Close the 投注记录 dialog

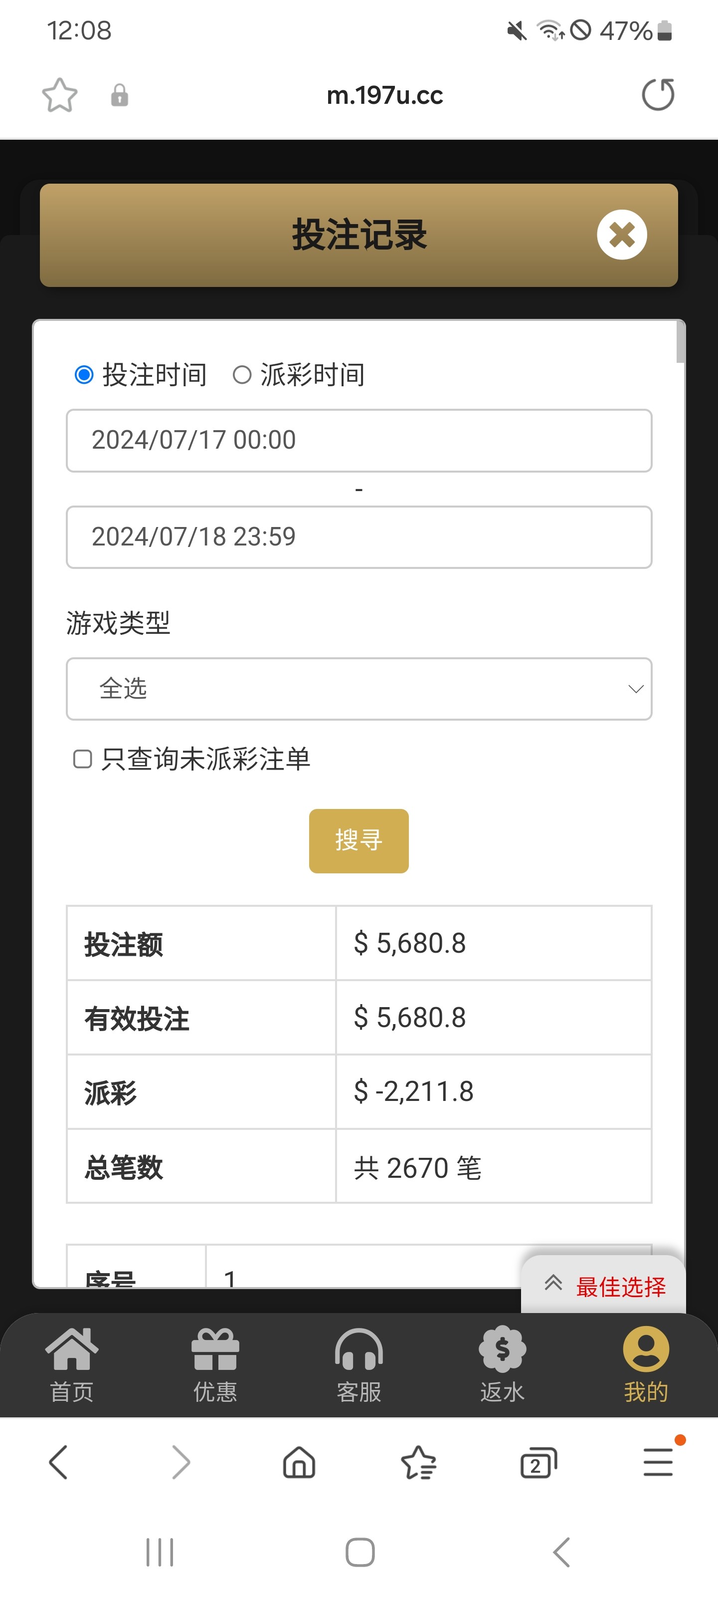point(621,235)
